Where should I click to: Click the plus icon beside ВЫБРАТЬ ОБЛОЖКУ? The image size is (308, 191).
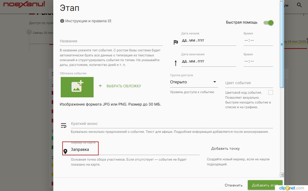pos(100,86)
